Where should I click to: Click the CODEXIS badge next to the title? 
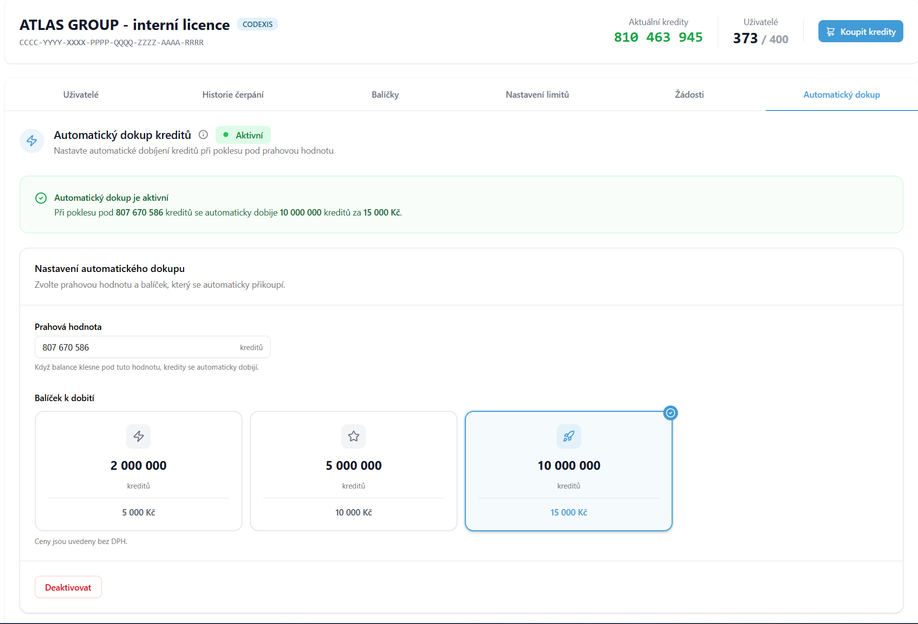coord(257,24)
